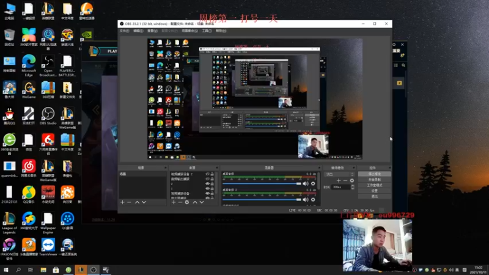Open settings gear for 桌面音频 mixer channel

click(x=313, y=184)
